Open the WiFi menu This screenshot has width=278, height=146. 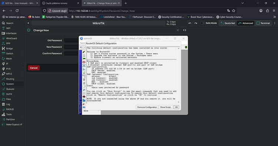6,28
